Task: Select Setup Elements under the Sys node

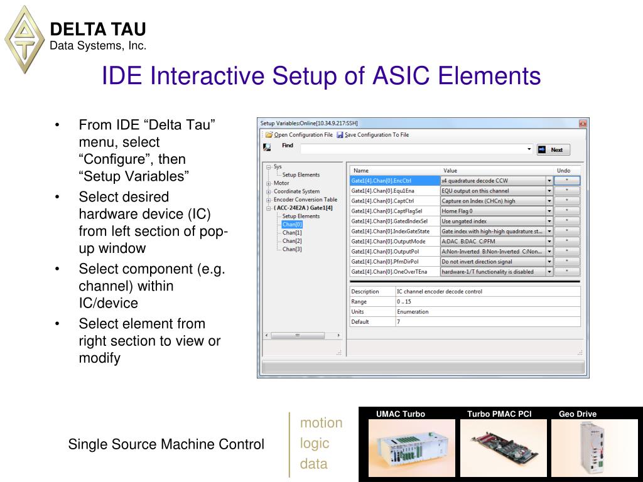Action: pyautogui.click(x=301, y=175)
